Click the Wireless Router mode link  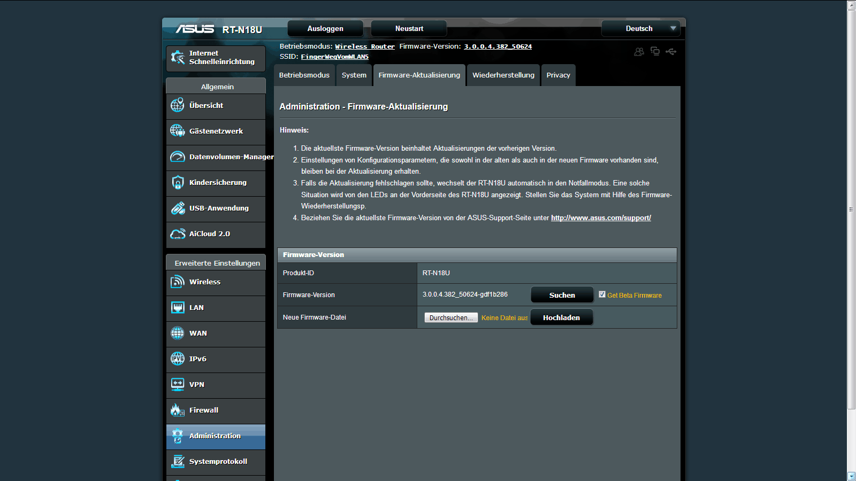[365, 46]
